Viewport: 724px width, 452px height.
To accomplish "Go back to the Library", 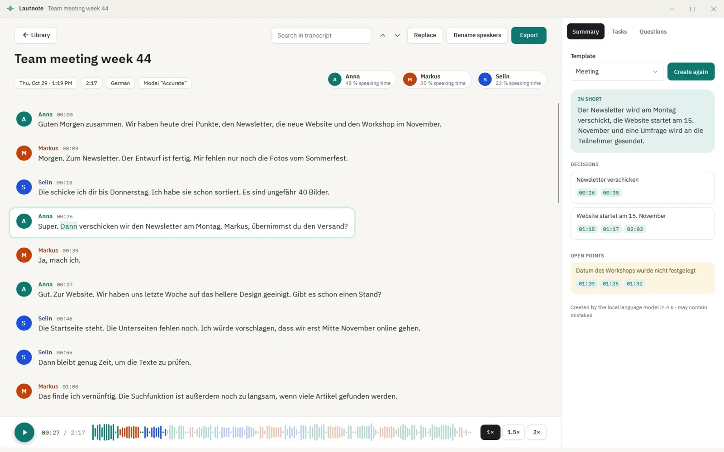I will tap(36, 35).
